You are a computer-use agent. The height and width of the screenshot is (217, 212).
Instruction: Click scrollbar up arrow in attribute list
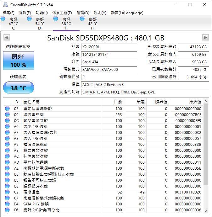206,101
